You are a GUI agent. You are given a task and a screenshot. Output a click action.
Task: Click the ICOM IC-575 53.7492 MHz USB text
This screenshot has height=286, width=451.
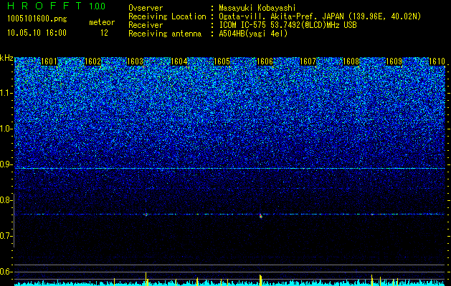coord(288,25)
